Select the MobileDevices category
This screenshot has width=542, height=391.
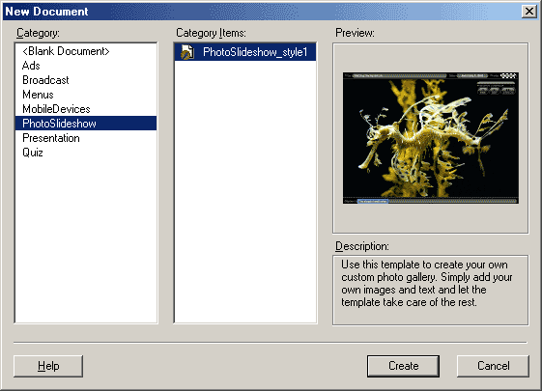[56, 109]
